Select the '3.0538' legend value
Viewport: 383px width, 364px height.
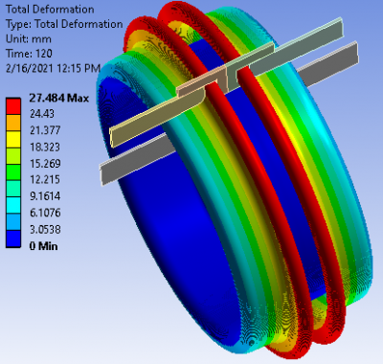(45, 229)
